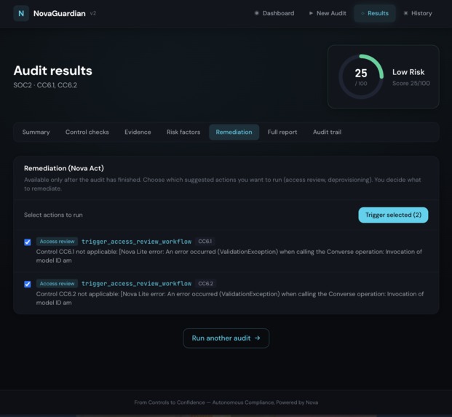Click the Select actions to run label
This screenshot has height=417, width=452.
53,215
